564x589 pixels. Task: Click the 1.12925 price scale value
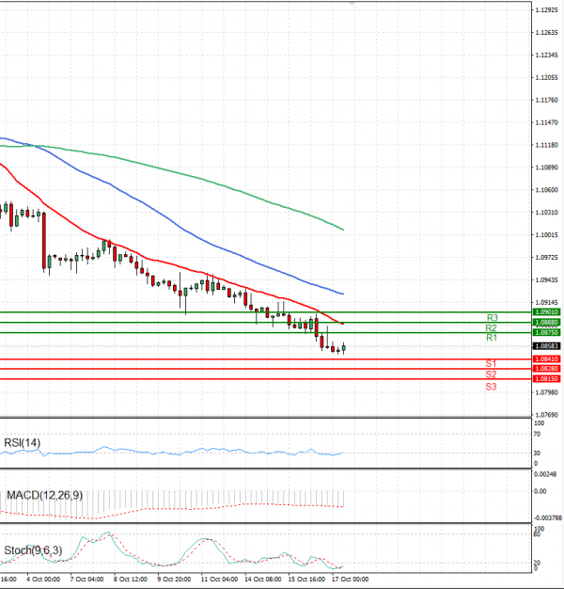(546, 9)
